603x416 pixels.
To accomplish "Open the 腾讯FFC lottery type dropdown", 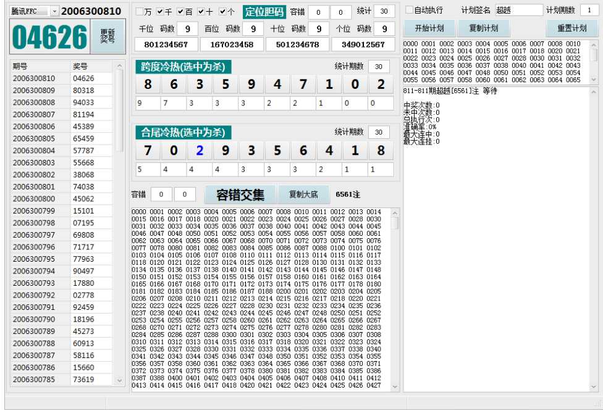I will pos(54,11).
